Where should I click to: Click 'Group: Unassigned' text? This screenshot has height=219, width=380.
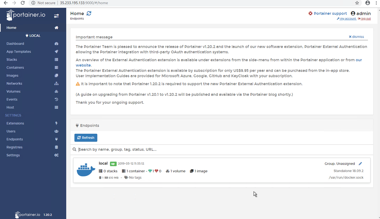pos(340,164)
